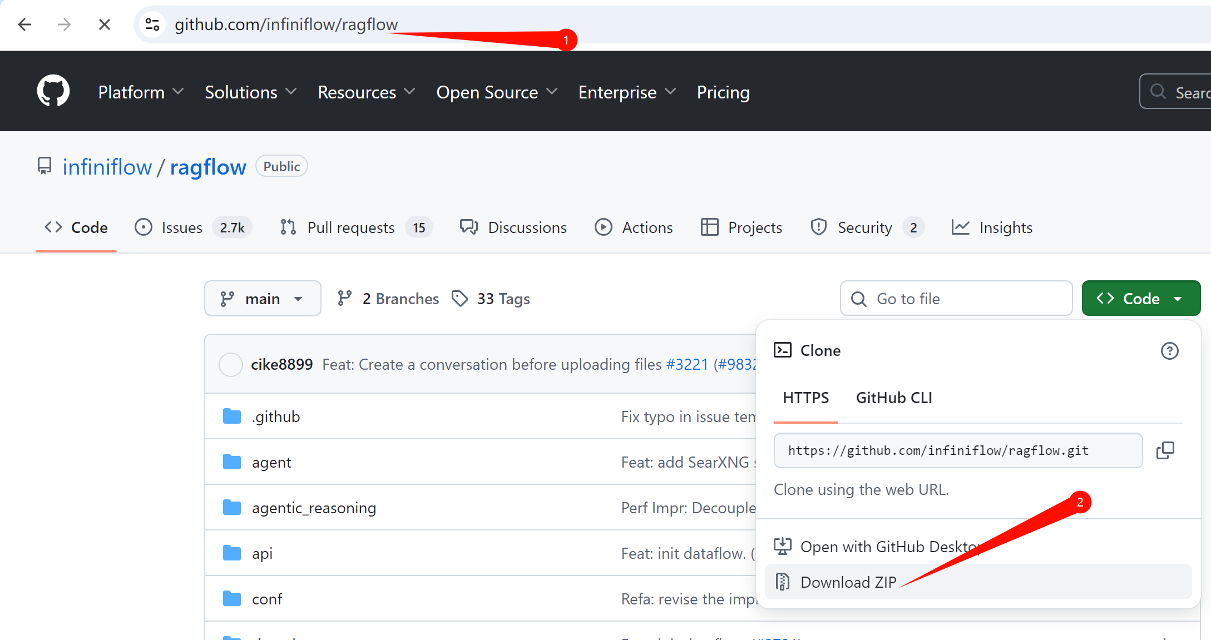Click the cike8899 author name
The height and width of the screenshot is (640, 1211).
[x=282, y=364]
